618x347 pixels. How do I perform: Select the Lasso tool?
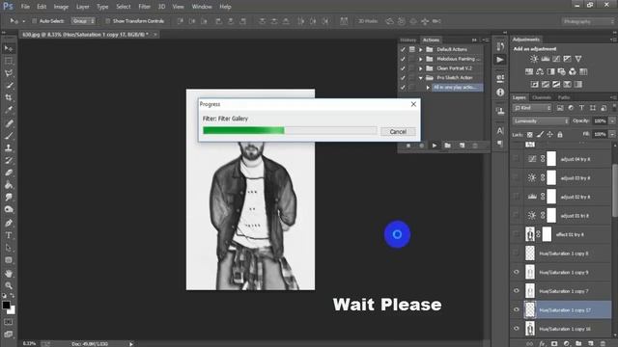9,73
